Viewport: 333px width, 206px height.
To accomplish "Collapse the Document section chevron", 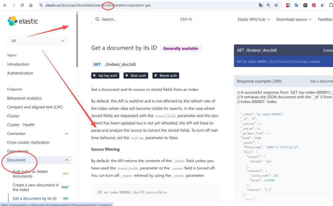I will coord(67,160).
